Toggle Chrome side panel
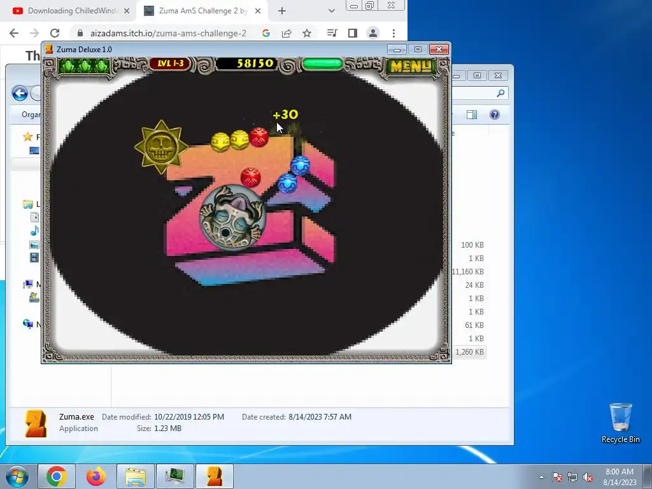This screenshot has width=652, height=489. click(x=353, y=33)
